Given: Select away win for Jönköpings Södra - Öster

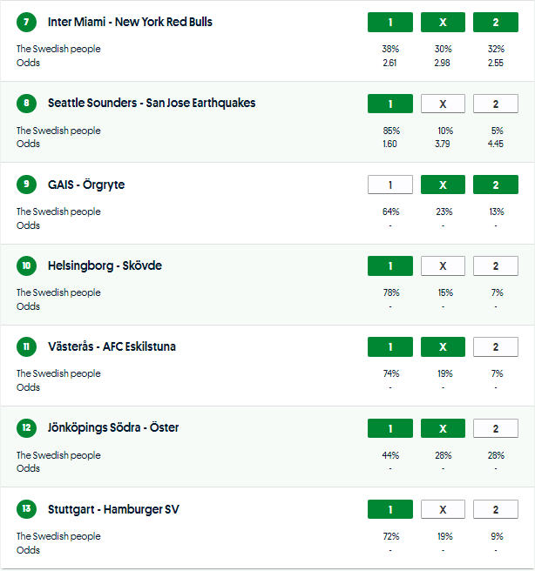Looking at the screenshot, I should pos(495,428).
